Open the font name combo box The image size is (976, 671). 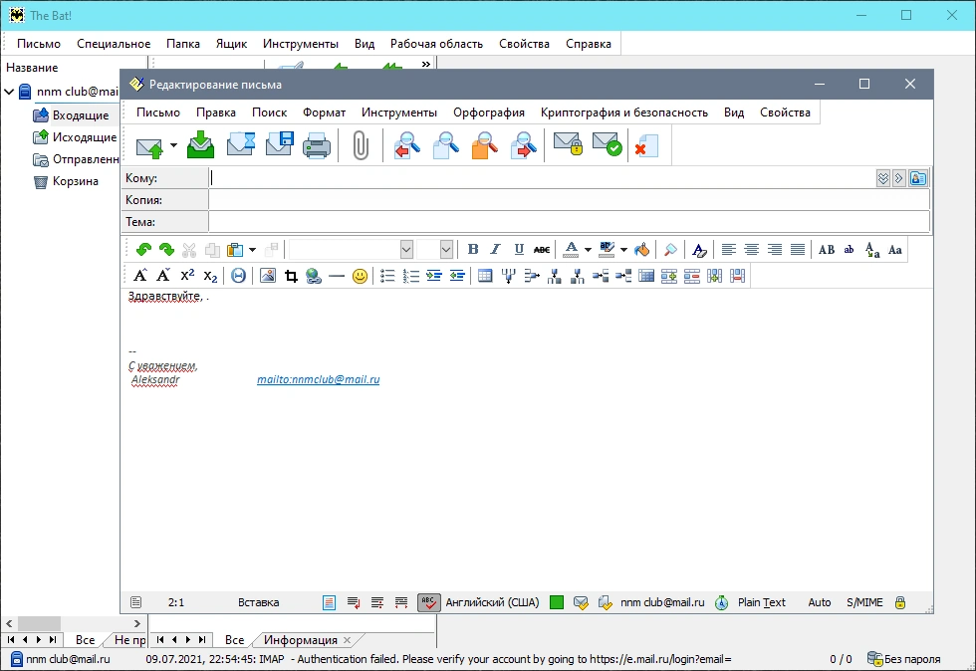point(351,250)
